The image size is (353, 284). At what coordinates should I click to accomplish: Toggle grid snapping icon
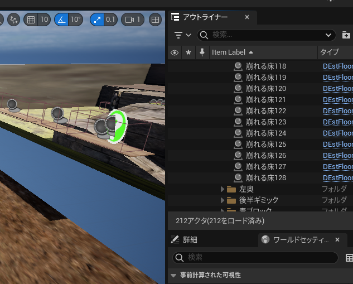pos(31,20)
